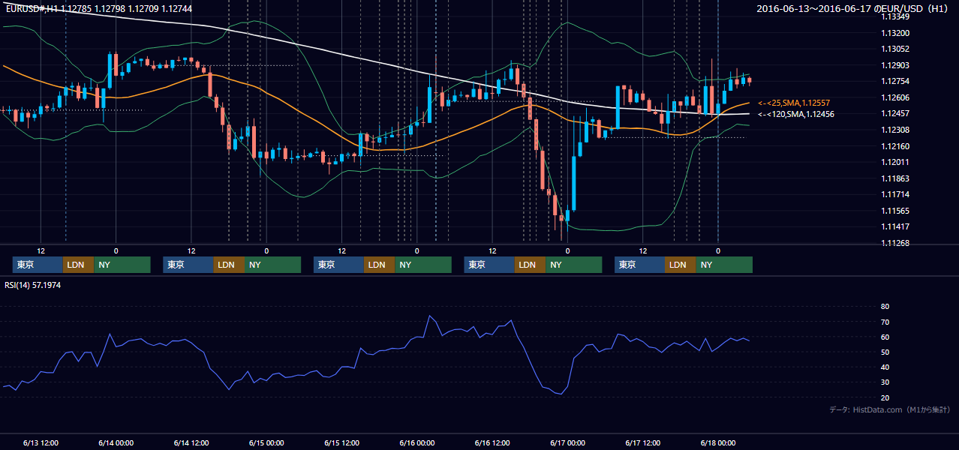This screenshot has width=959, height=450.
Task: Click the NY session block above 6/18 00:00
Action: pos(724,265)
